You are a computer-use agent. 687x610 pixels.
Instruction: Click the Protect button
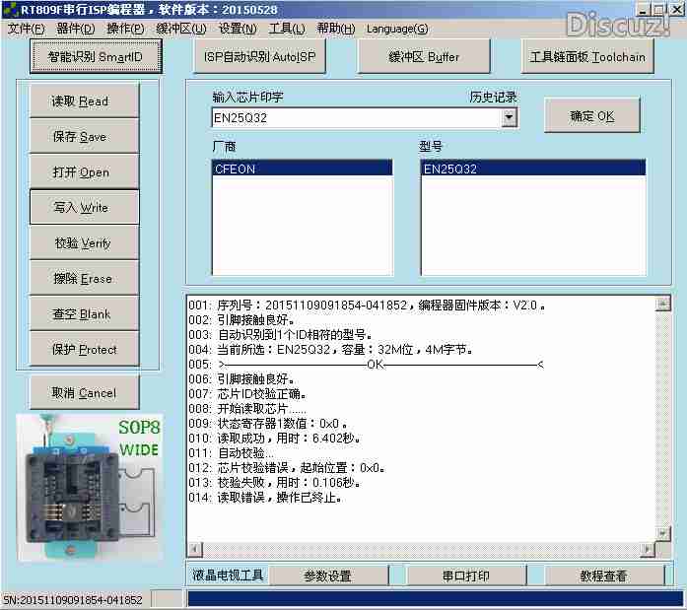coord(83,350)
